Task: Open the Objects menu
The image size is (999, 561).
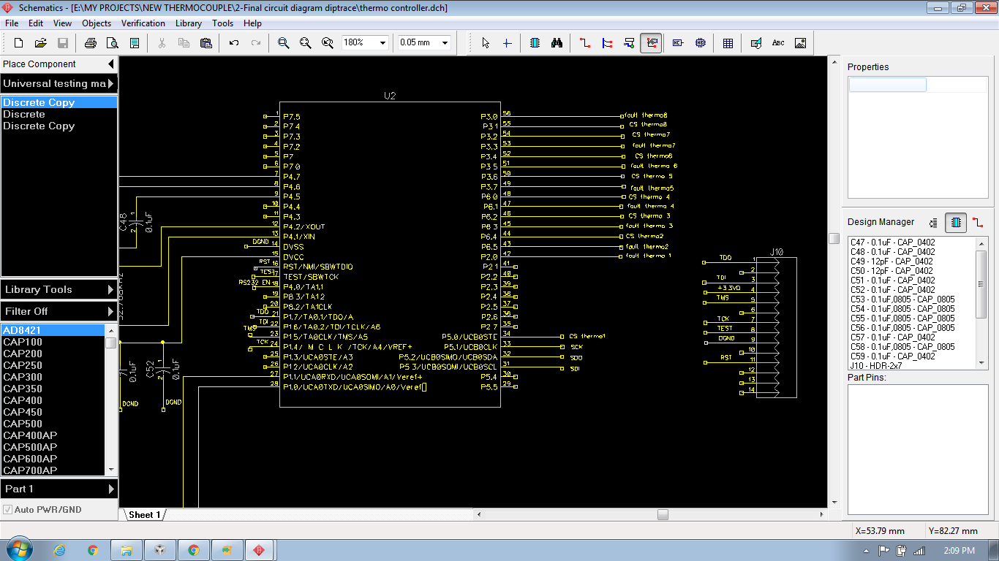Action: click(x=97, y=23)
